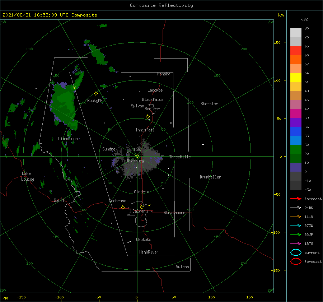Click the Banff label on the map
Image resolution: width=323 pixels, height=302 pixels.
(x=59, y=200)
